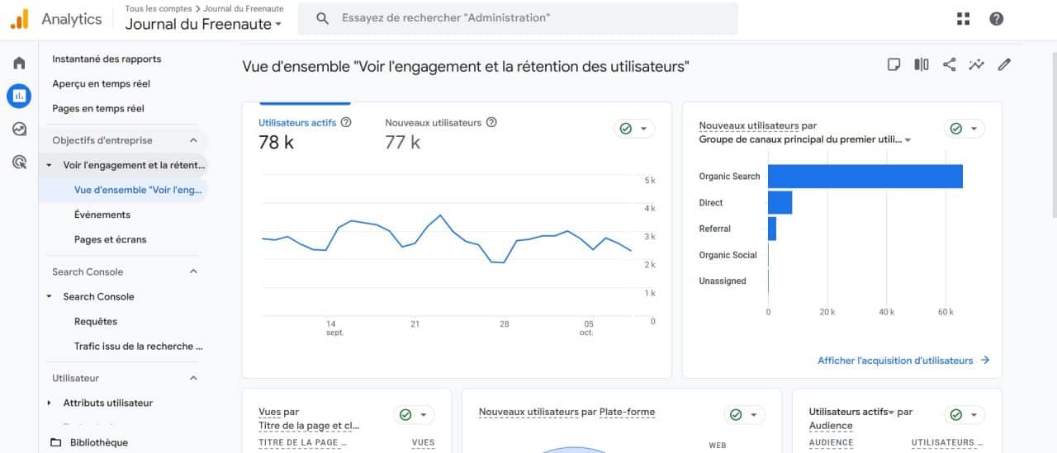
Task: Open the Bibliothèque library link
Action: coord(98,442)
